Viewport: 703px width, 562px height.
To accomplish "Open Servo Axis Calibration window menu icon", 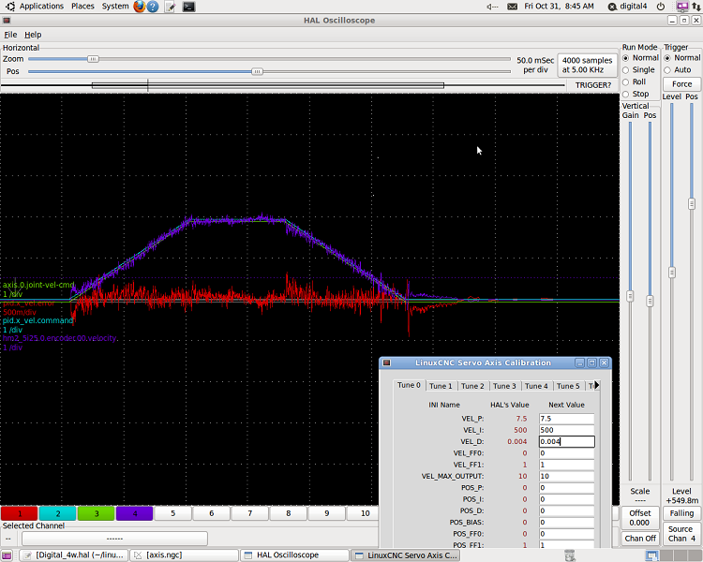I will [x=386, y=362].
